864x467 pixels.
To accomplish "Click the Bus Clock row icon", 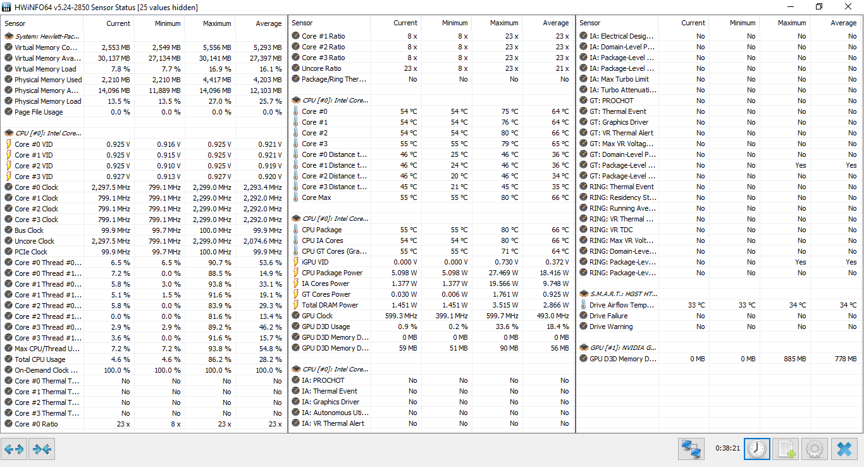I will [9, 230].
